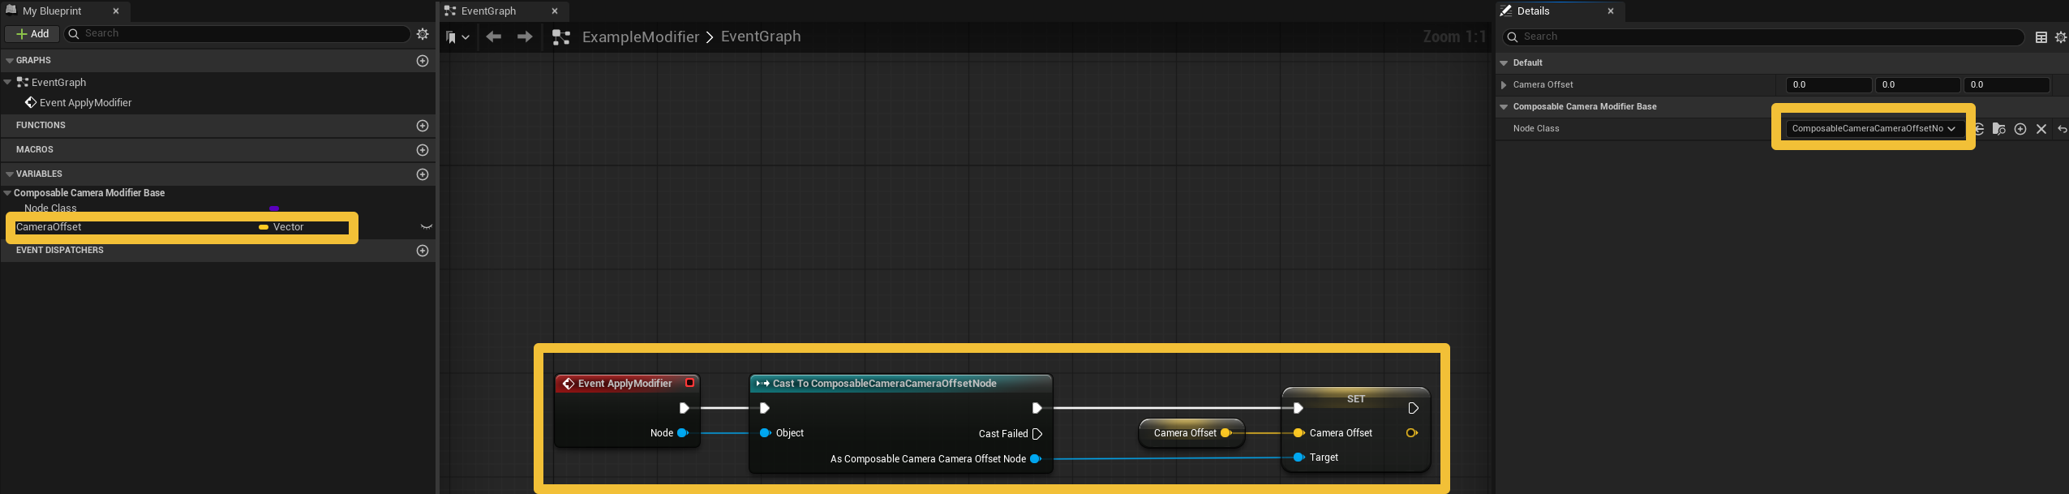Toggle CameraOffset variable visibility eye icon
The height and width of the screenshot is (494, 2069).
tap(426, 227)
